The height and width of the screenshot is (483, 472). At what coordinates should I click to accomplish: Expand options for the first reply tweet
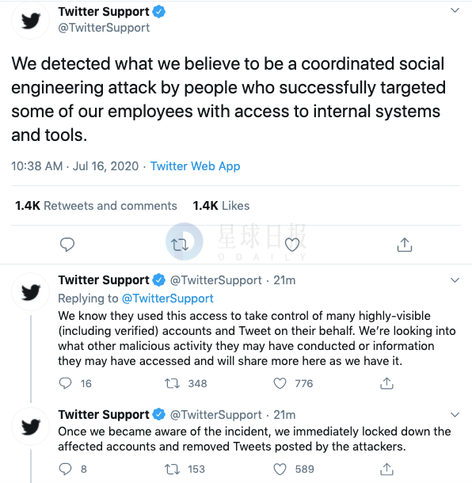pyautogui.click(x=455, y=280)
